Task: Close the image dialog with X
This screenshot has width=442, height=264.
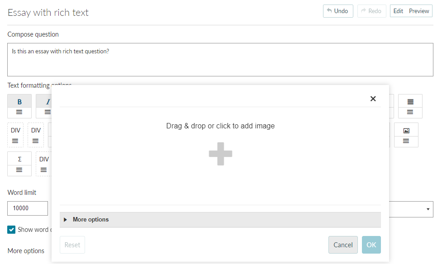Action: click(x=373, y=99)
